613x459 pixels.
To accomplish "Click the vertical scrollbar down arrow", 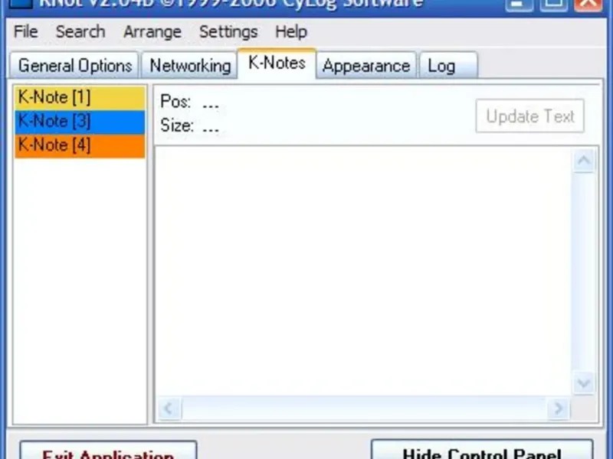I will [584, 383].
